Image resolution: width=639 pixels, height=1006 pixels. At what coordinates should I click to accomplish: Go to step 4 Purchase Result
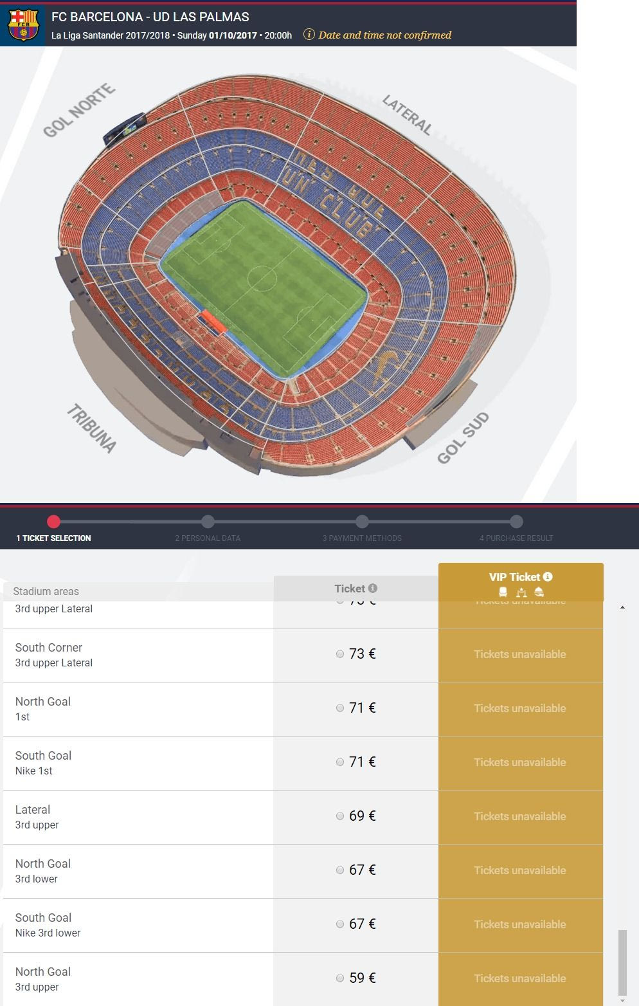tap(516, 522)
